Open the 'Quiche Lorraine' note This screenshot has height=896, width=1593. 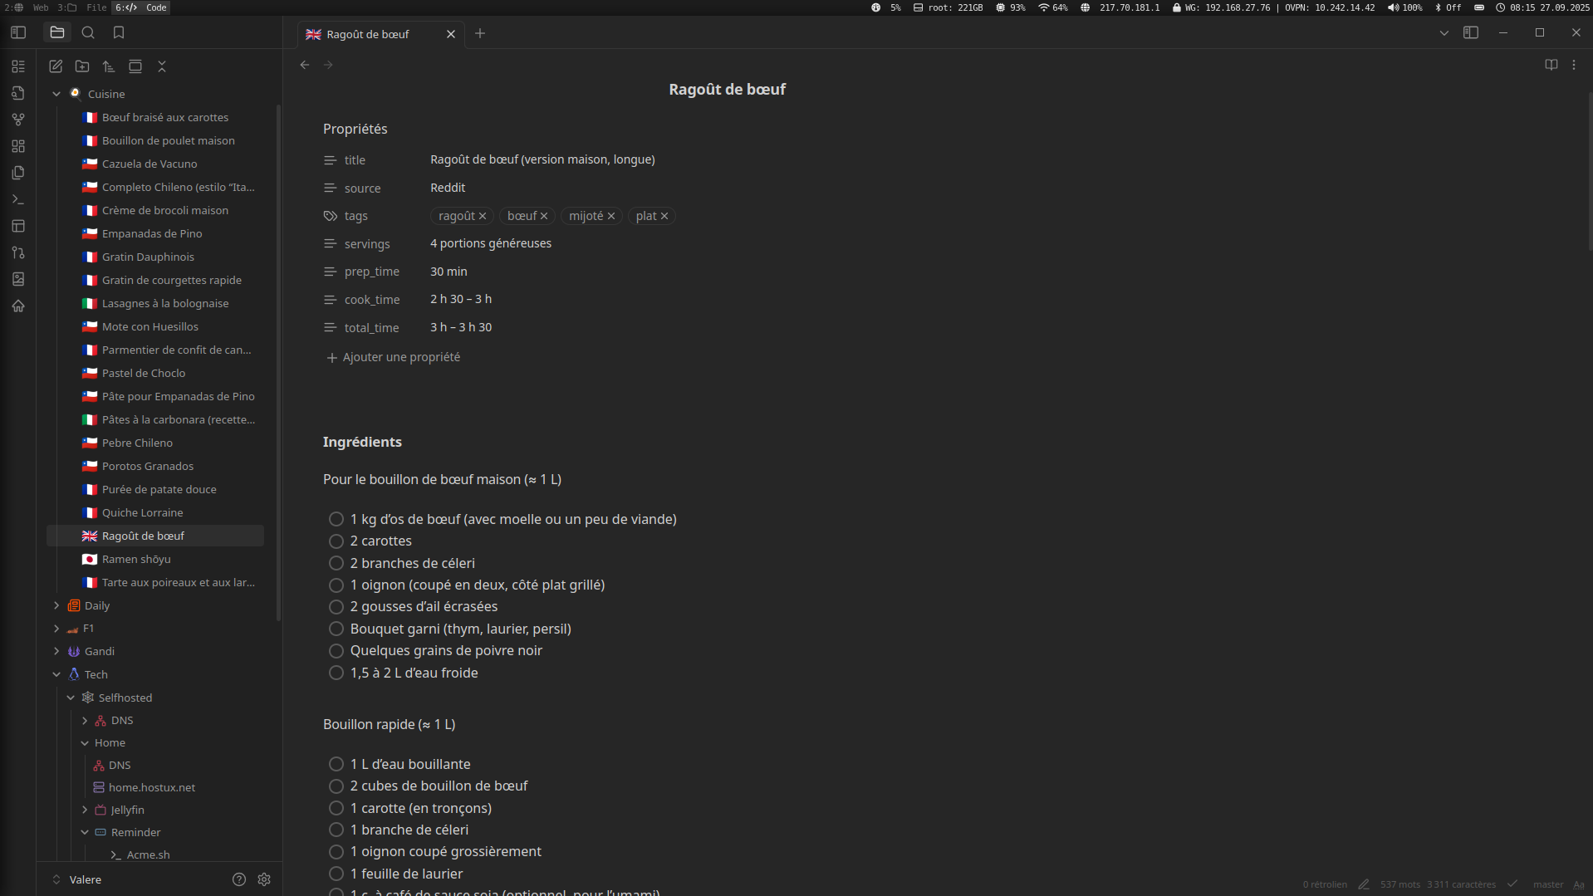[142, 512]
